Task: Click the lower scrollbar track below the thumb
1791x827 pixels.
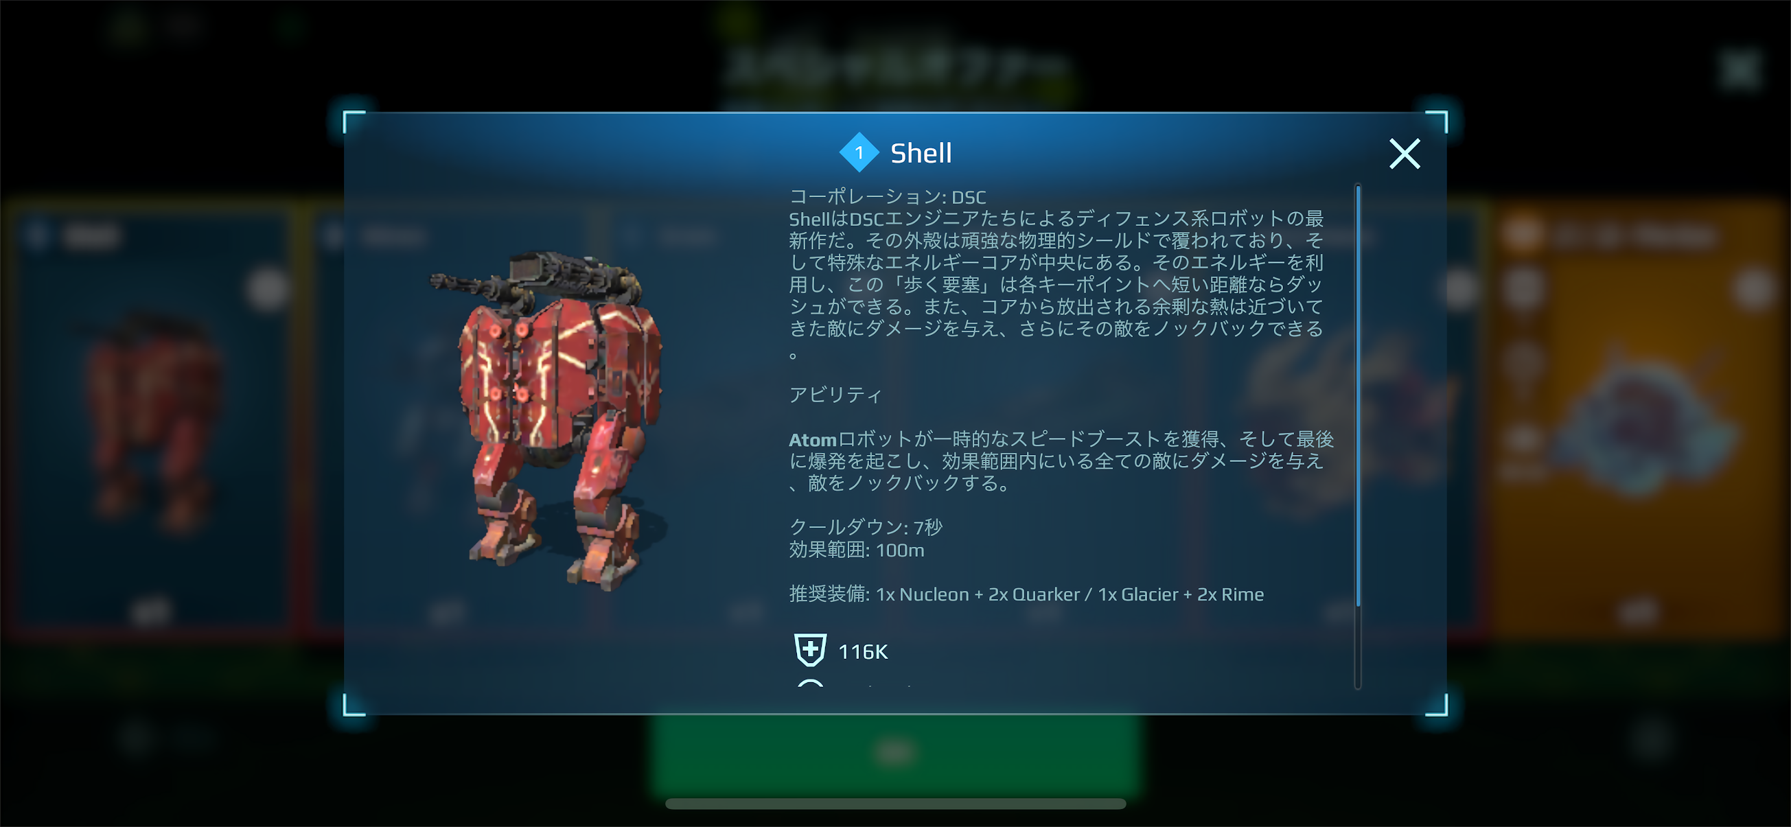Action: [1357, 647]
